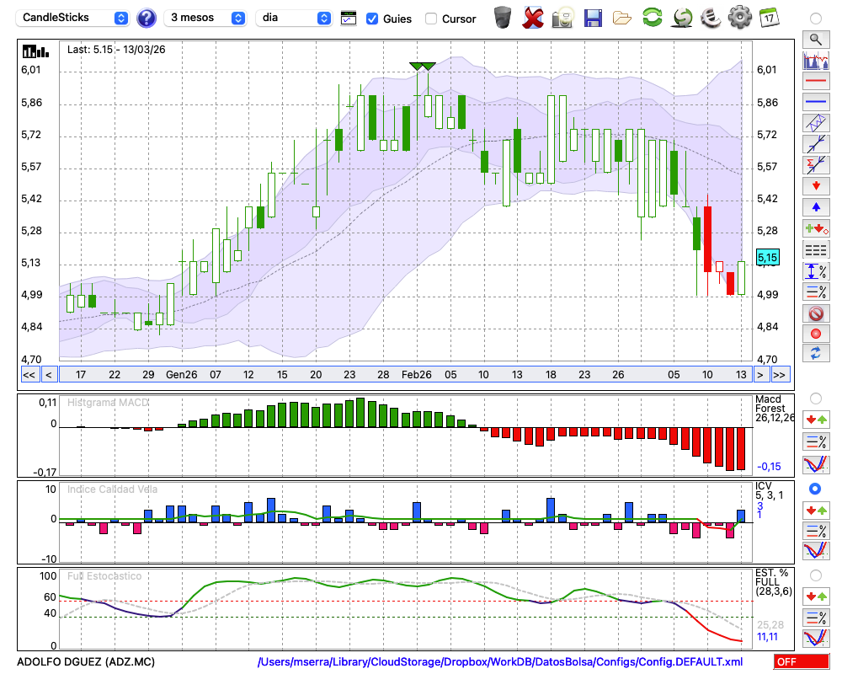Jump to end with the '>>' button
Viewport: 842px width, 674px height.
tap(780, 375)
